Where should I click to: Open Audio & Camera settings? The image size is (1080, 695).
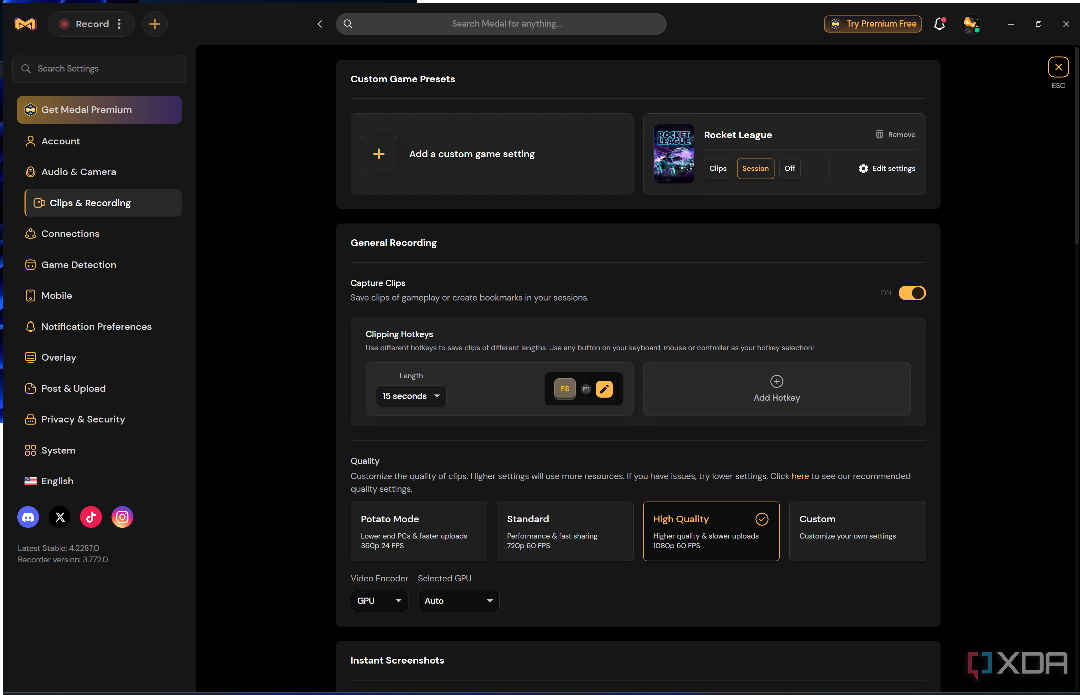[99, 172]
